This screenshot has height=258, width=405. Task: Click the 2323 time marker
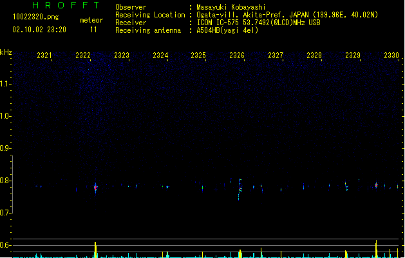122,55
